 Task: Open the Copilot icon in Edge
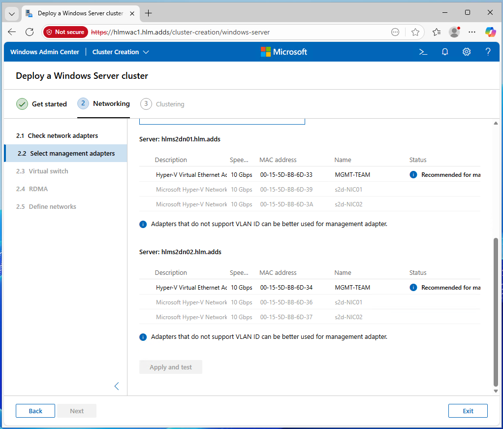pos(490,32)
